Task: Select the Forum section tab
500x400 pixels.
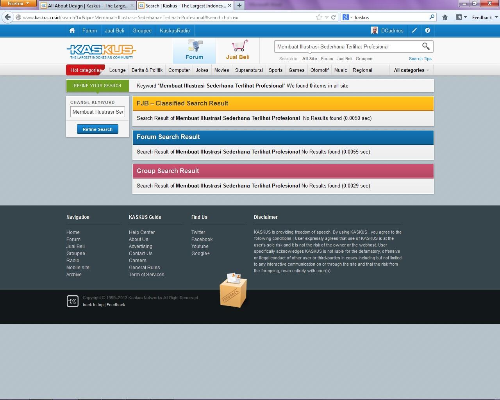Action: click(194, 50)
